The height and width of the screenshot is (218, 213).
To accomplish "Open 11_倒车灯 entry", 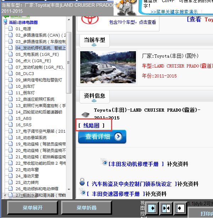I will tap(25, 93).
